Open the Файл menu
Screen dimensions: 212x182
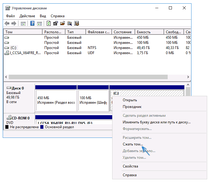pyautogui.click(x=10, y=16)
